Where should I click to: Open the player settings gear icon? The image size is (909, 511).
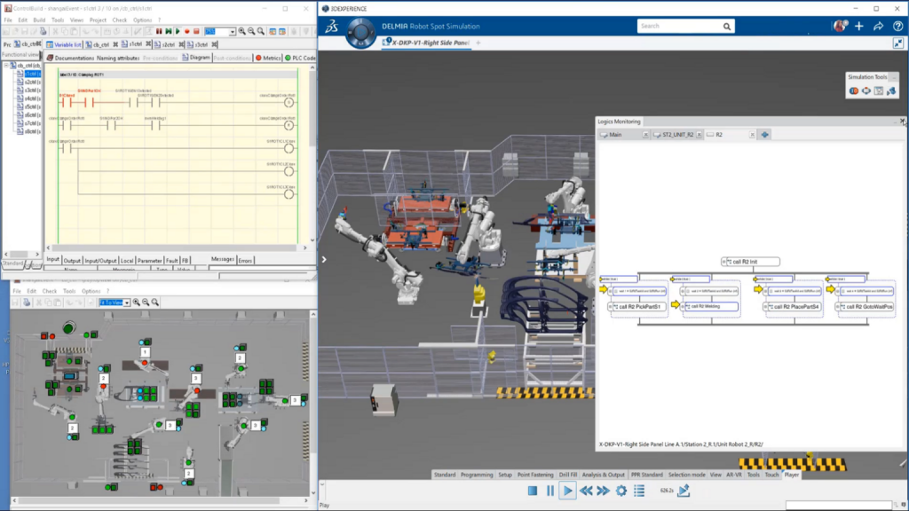pyautogui.click(x=620, y=491)
